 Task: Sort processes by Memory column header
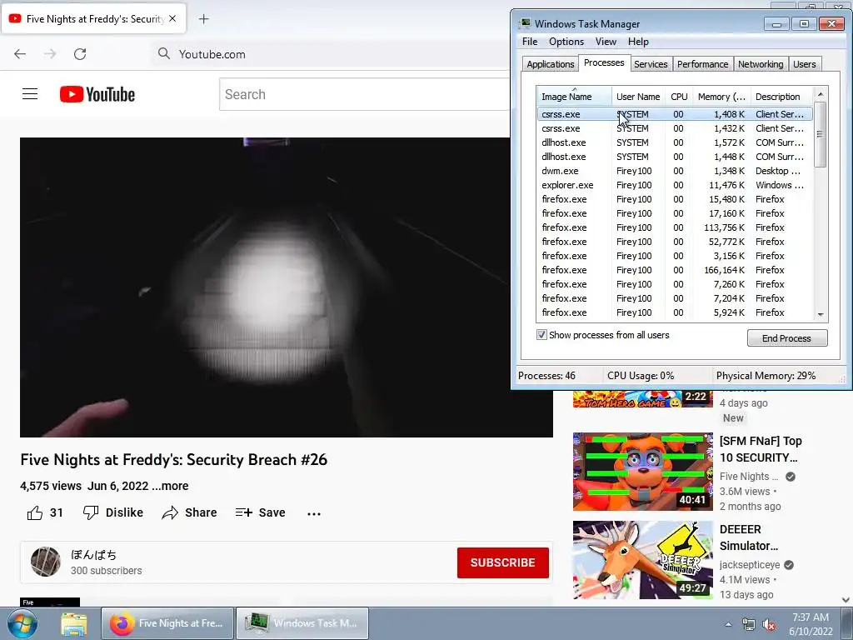click(x=721, y=97)
